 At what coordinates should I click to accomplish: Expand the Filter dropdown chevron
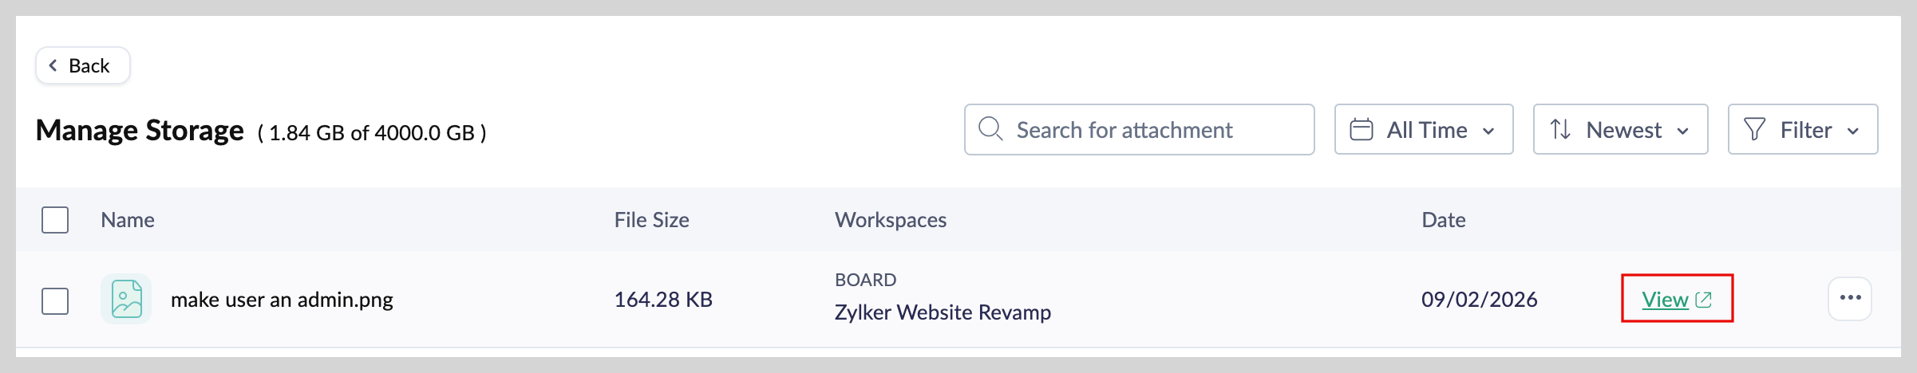coord(1853,131)
